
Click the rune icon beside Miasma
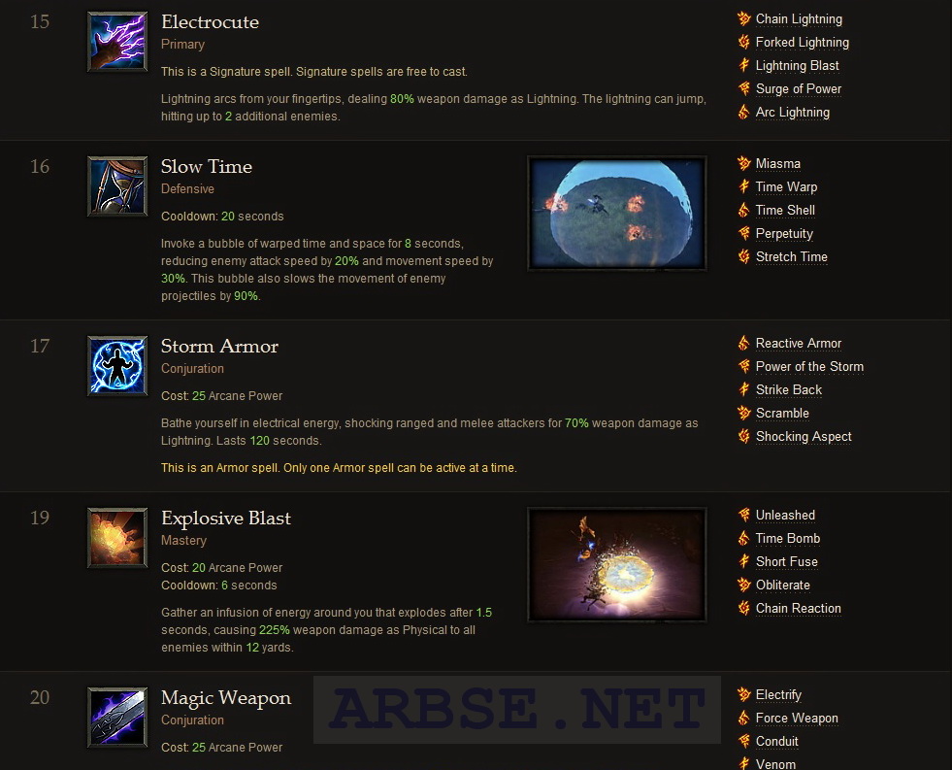coord(743,163)
